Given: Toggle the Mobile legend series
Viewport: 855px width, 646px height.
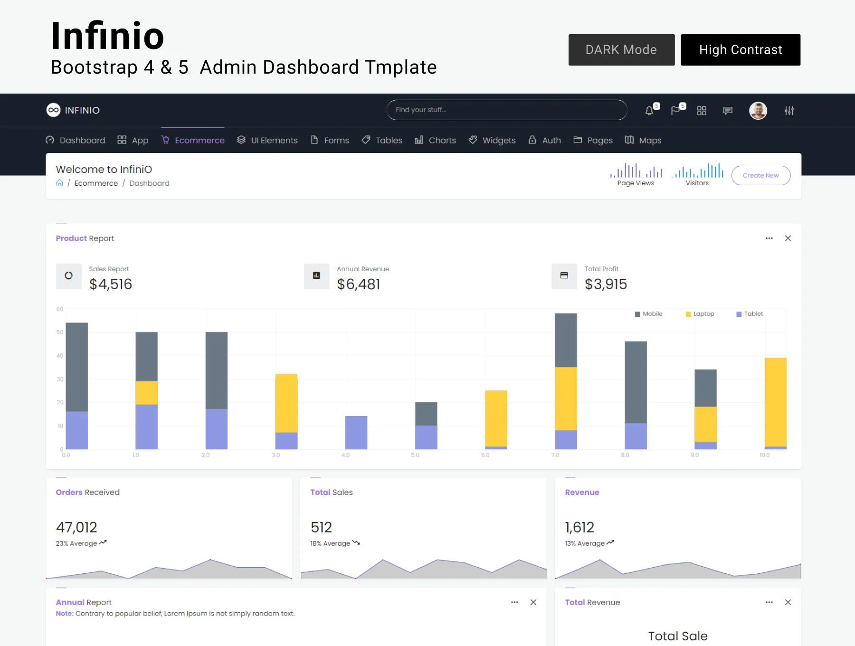Looking at the screenshot, I should (649, 314).
